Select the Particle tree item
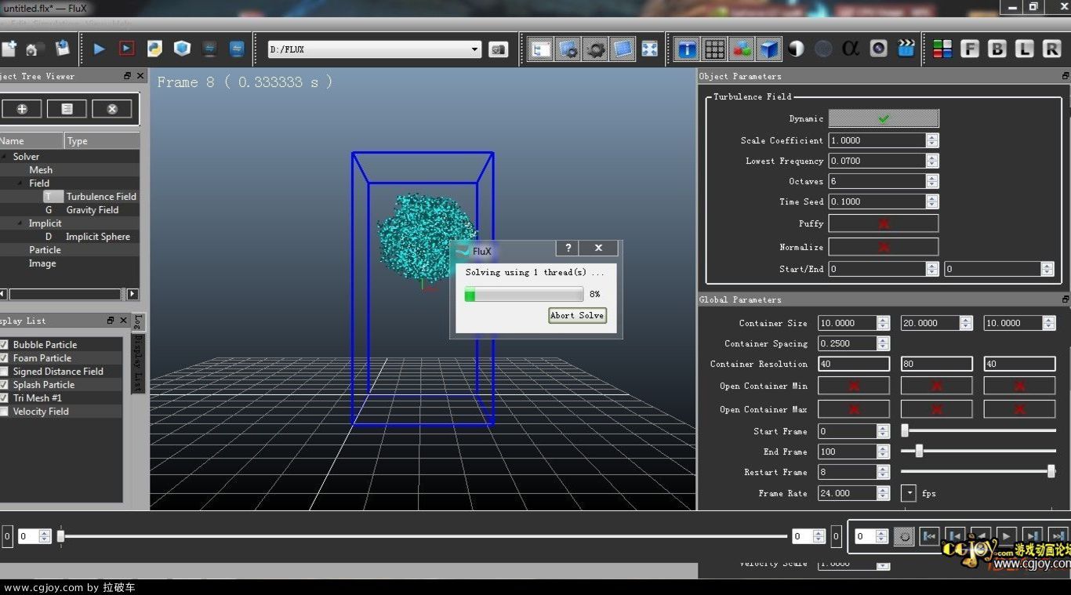 pos(45,250)
